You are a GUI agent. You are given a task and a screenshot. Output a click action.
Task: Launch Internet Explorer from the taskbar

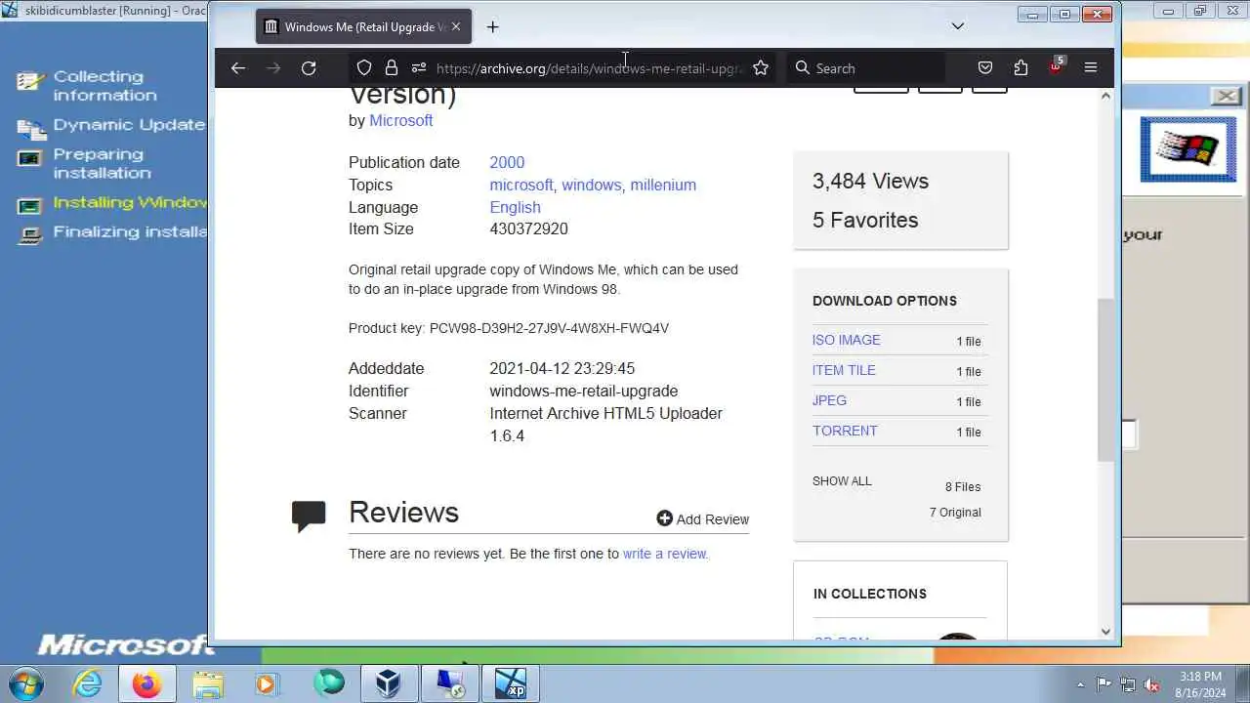point(88,683)
